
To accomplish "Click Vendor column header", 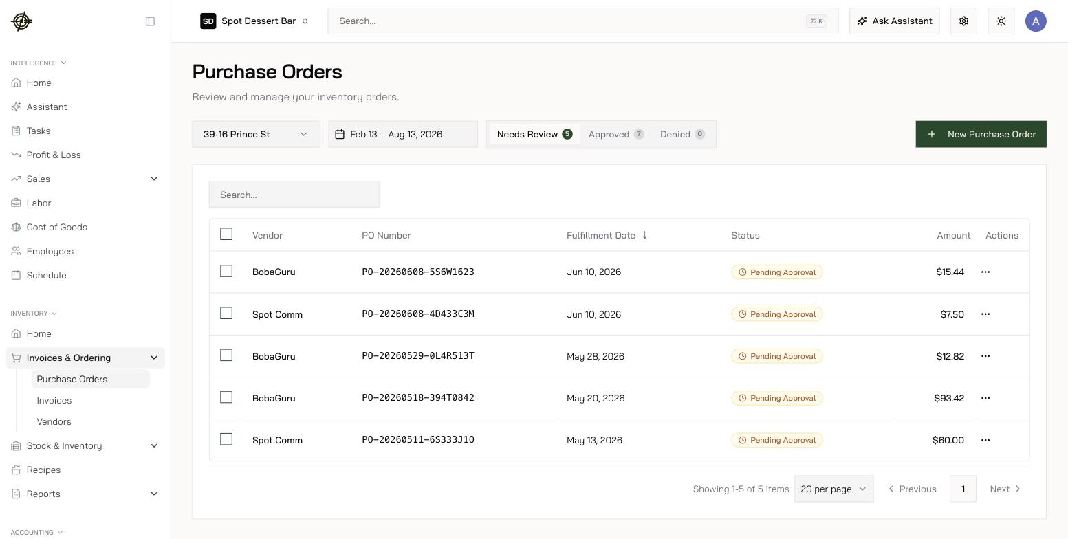I will (268, 235).
